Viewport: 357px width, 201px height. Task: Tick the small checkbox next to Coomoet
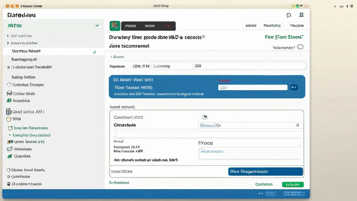pos(205,117)
